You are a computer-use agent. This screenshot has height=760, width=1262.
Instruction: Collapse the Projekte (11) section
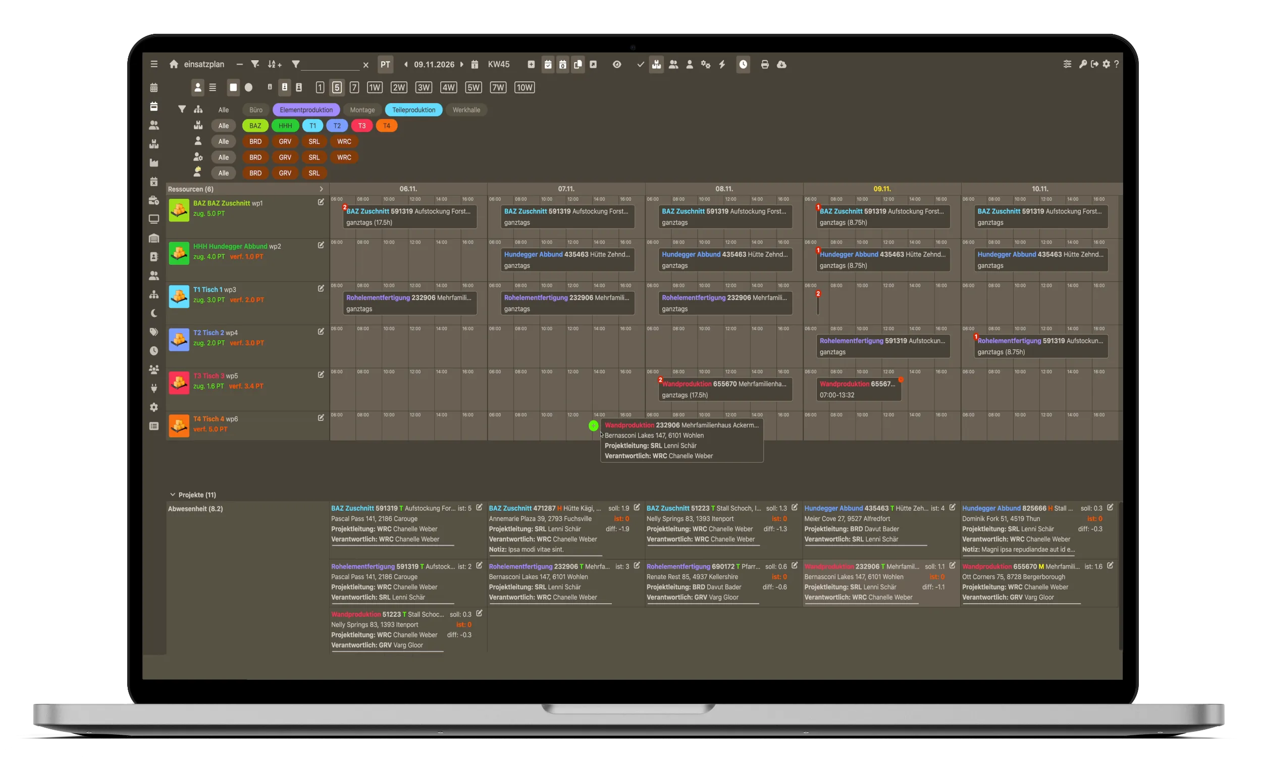(x=173, y=495)
